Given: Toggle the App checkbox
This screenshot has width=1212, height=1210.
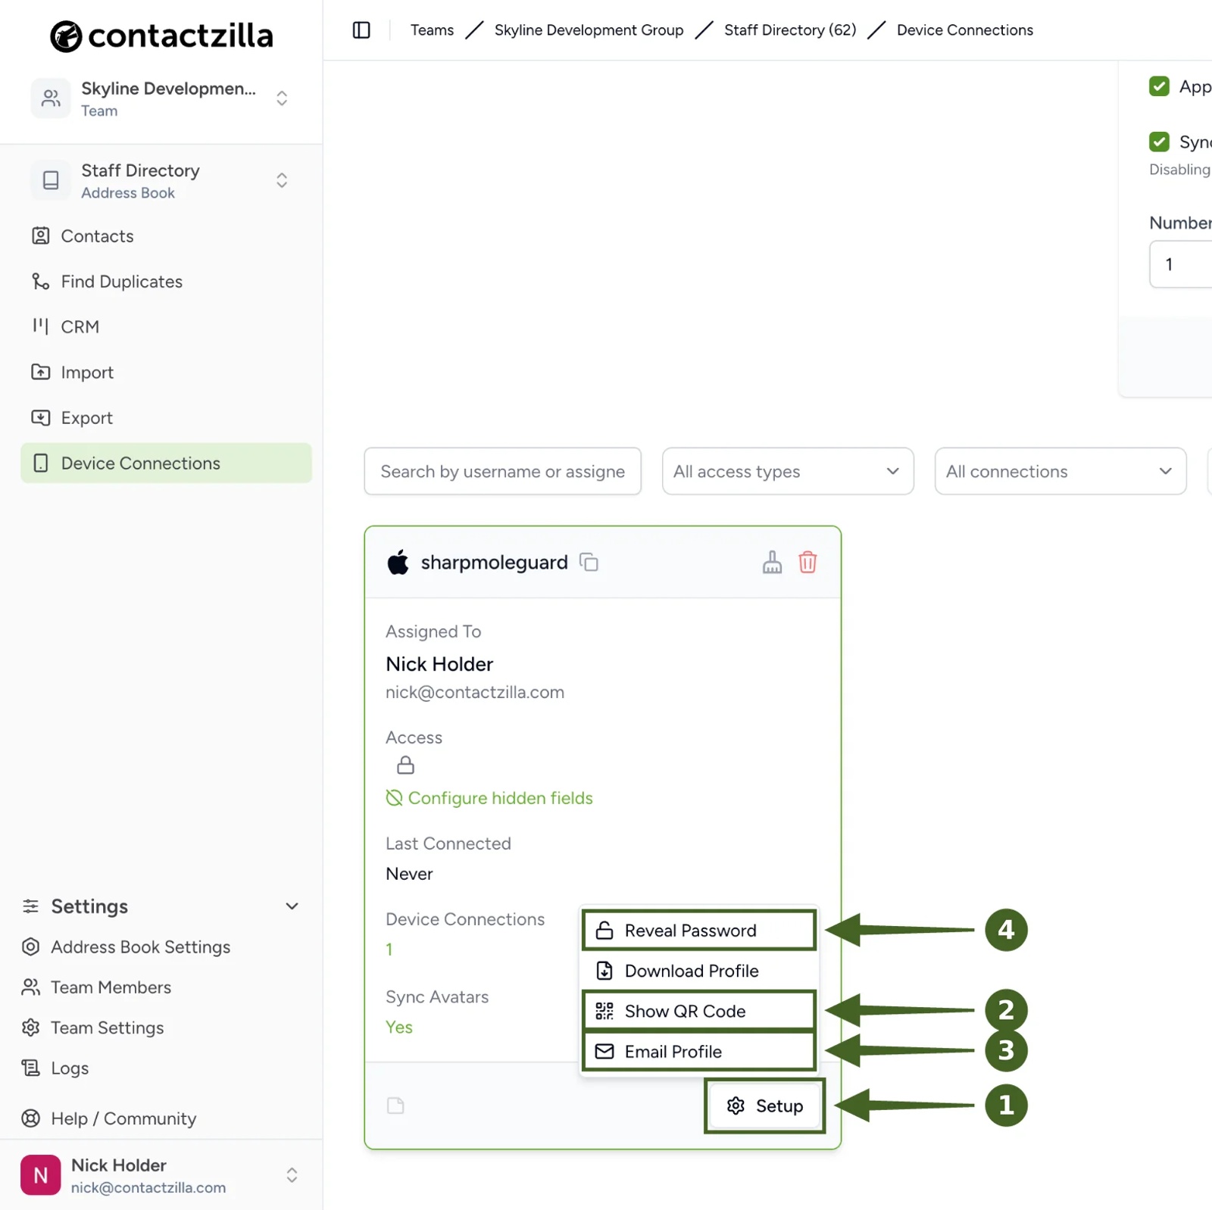Looking at the screenshot, I should 1159,86.
